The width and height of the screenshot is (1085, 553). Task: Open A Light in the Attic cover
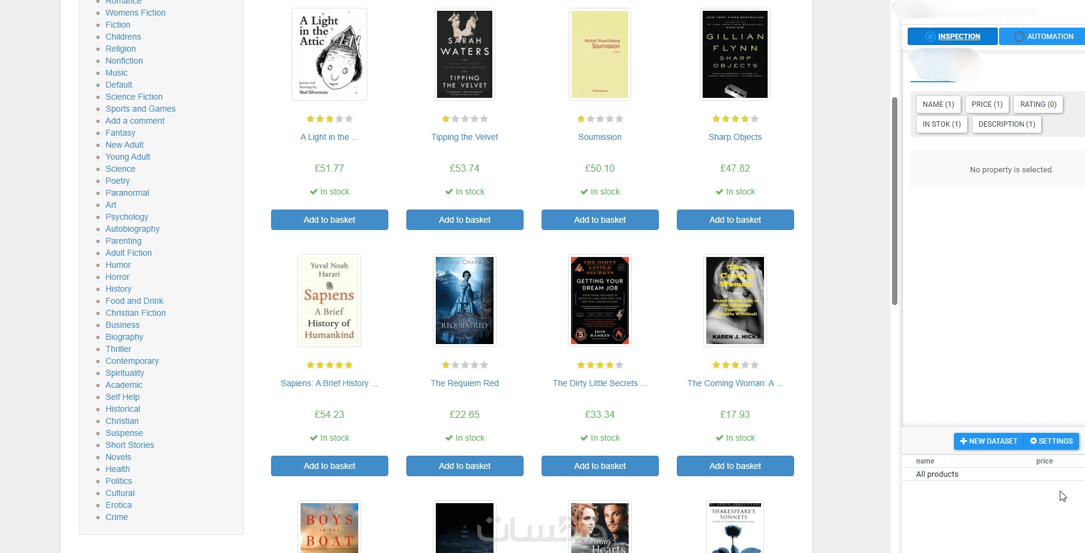329,55
